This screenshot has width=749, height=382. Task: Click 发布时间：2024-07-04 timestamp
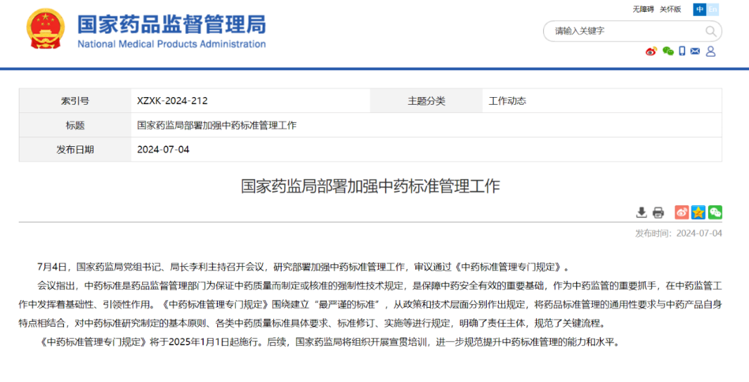coord(678,234)
